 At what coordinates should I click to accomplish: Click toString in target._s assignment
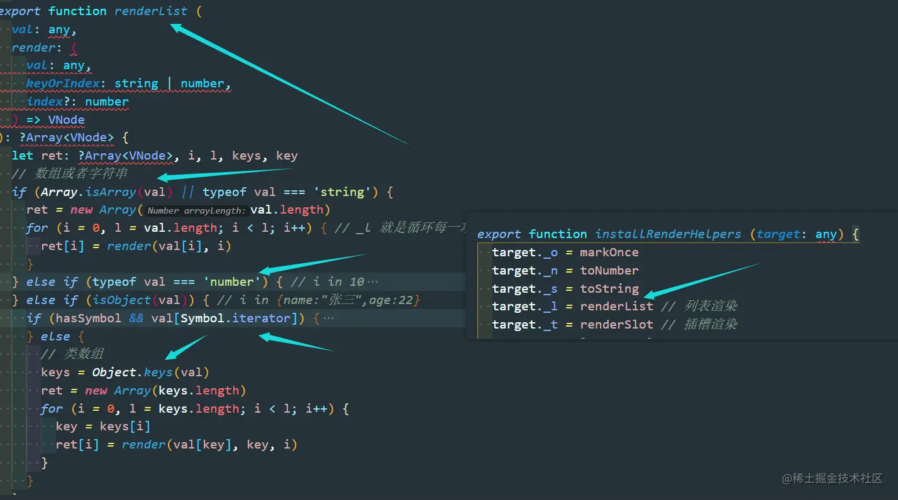(x=609, y=289)
